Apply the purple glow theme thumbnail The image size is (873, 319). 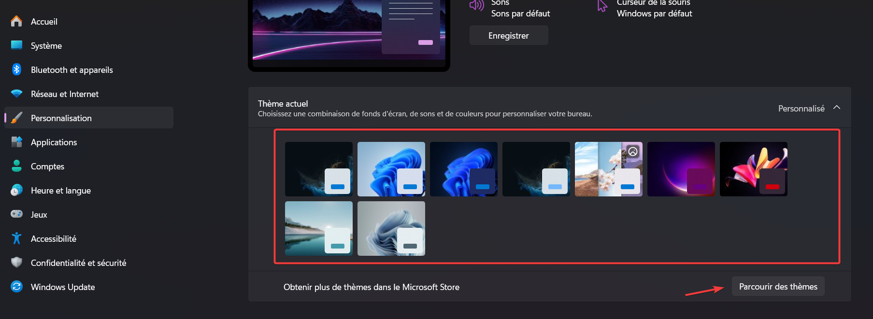click(x=681, y=169)
